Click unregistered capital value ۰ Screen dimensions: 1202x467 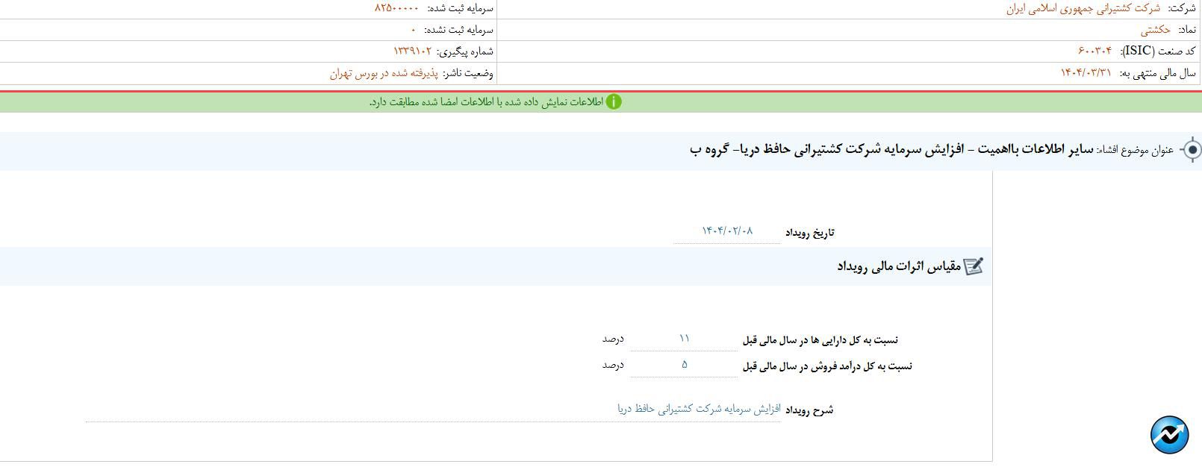point(413,30)
